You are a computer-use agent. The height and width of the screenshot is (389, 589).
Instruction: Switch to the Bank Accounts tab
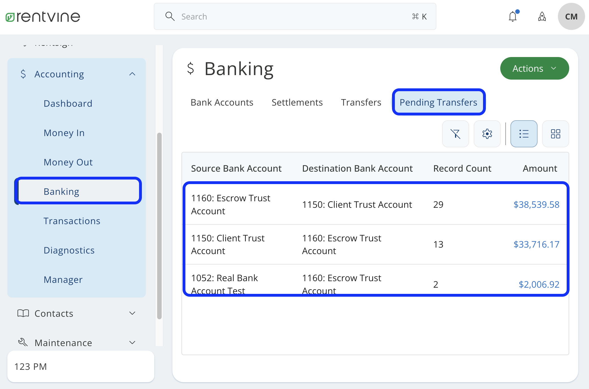coord(222,102)
